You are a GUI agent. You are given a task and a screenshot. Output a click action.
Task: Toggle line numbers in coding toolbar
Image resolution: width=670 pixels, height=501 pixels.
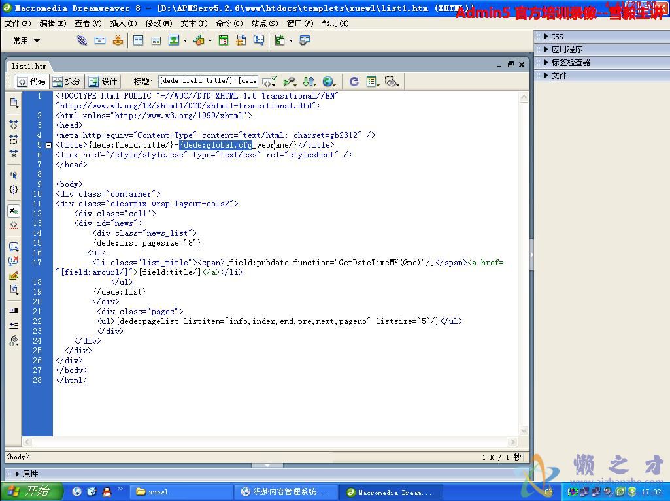pyautogui.click(x=14, y=211)
